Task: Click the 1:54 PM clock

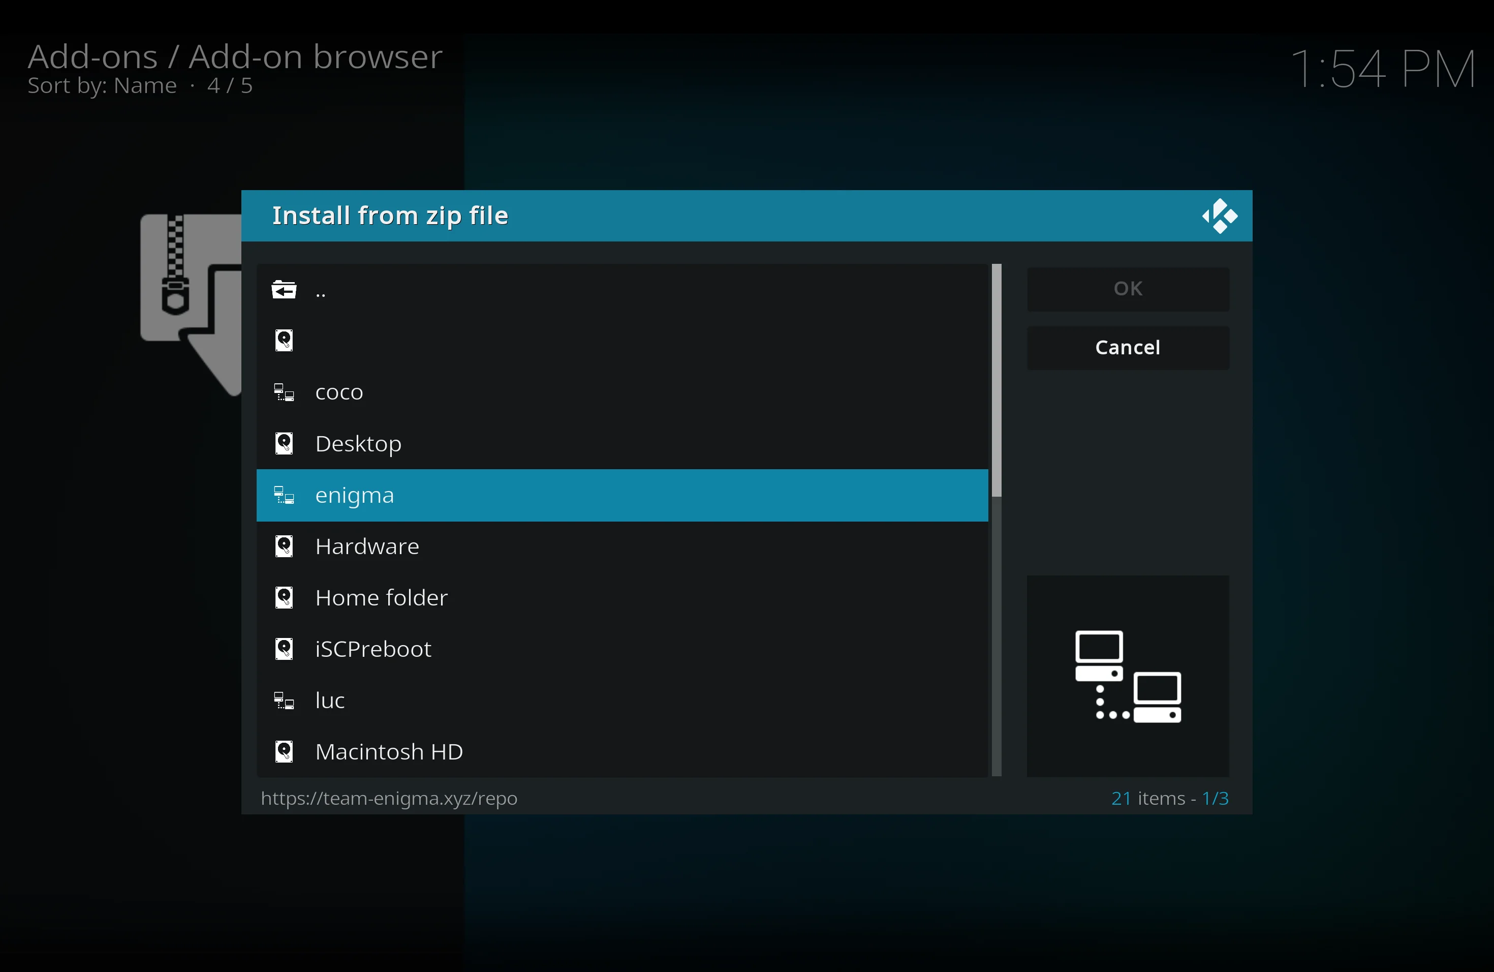Action: [x=1384, y=69]
